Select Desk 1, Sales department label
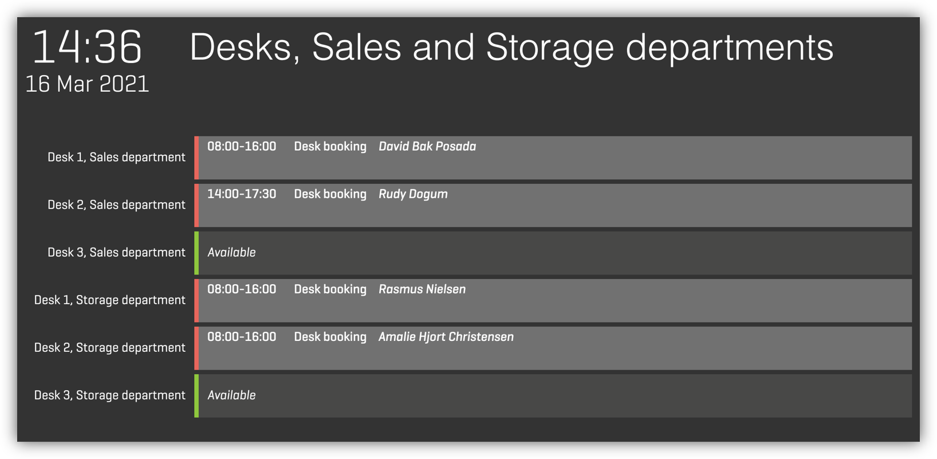Screen dimensions: 937x459 (x=116, y=157)
